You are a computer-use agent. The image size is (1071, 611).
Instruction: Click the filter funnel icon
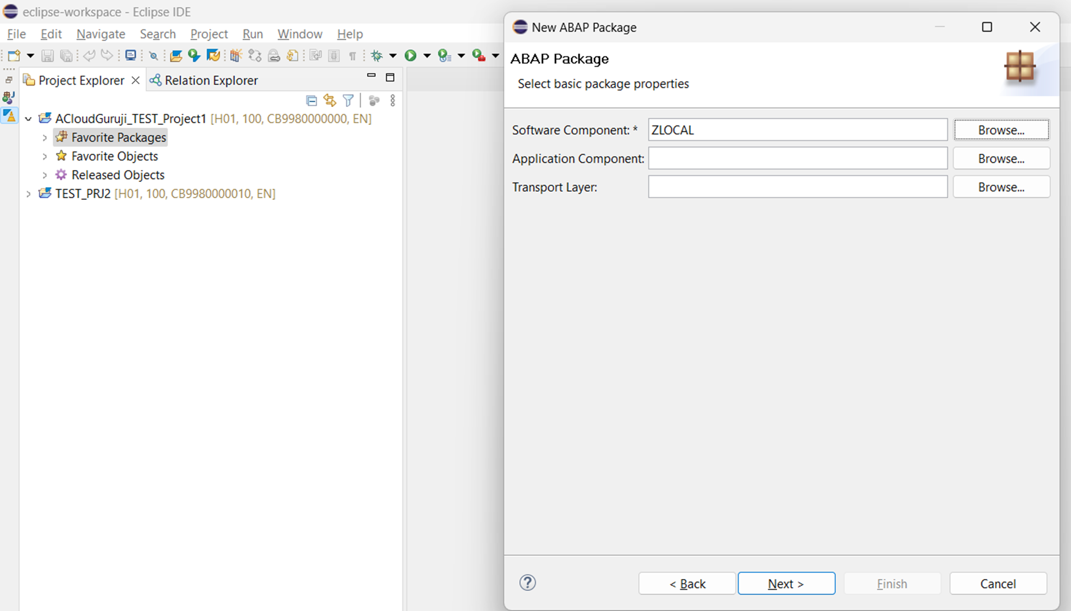(348, 100)
